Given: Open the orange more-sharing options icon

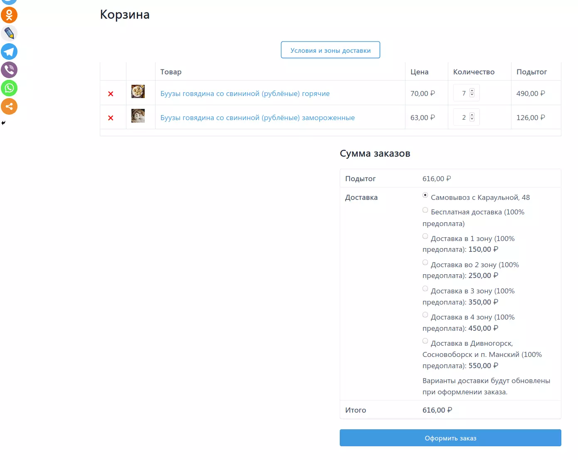Looking at the screenshot, I should 9,106.
